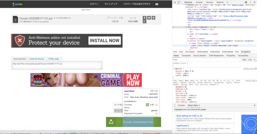Show more DevTools tabs chevron
The width and height of the screenshot is (257, 134).
click(x=227, y=2)
